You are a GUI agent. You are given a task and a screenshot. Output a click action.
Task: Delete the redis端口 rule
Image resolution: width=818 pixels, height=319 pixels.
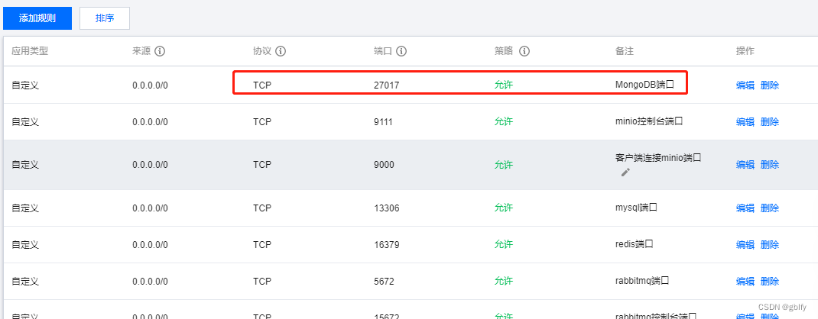(770, 244)
